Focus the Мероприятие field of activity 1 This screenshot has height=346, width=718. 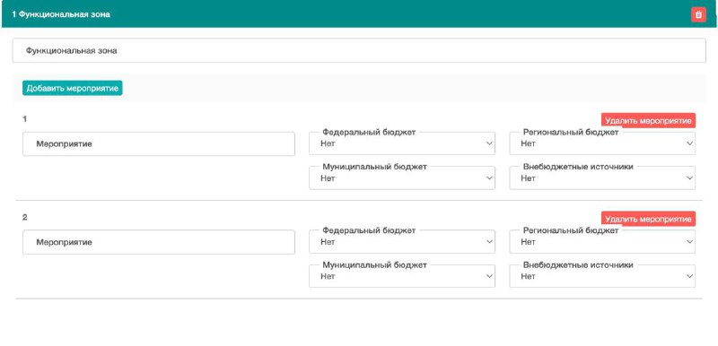pyautogui.click(x=159, y=144)
